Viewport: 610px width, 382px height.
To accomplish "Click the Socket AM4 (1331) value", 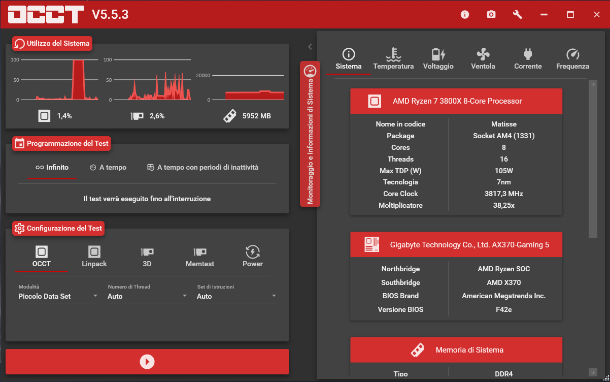I will tap(504, 136).
